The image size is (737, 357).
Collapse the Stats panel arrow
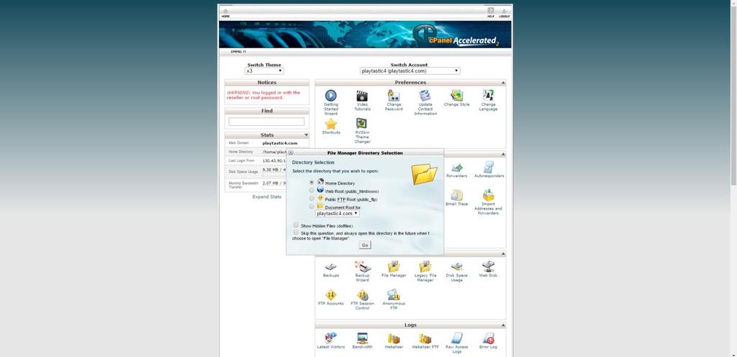click(x=306, y=135)
